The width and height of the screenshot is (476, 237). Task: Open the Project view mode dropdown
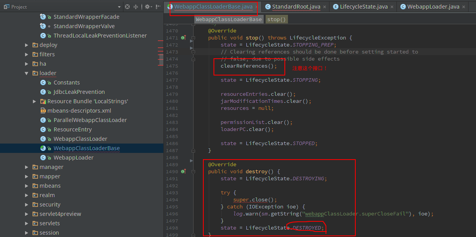pos(119,7)
